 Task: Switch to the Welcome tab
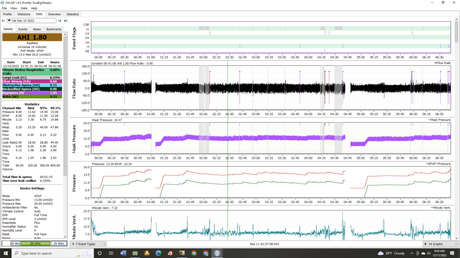point(23,14)
